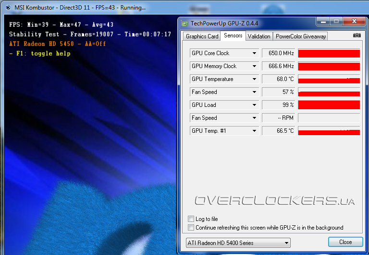Click the GPU Temp. #1 history graph
Screen dimensions: 369x255
pos(329,131)
